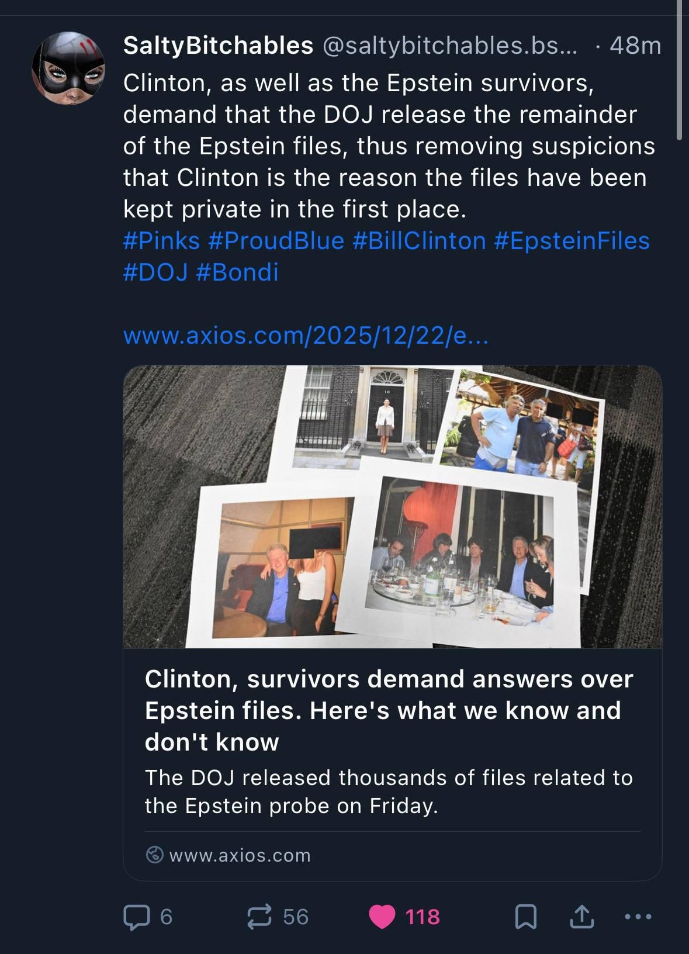Open the truncated axios.com article URL

(x=306, y=336)
